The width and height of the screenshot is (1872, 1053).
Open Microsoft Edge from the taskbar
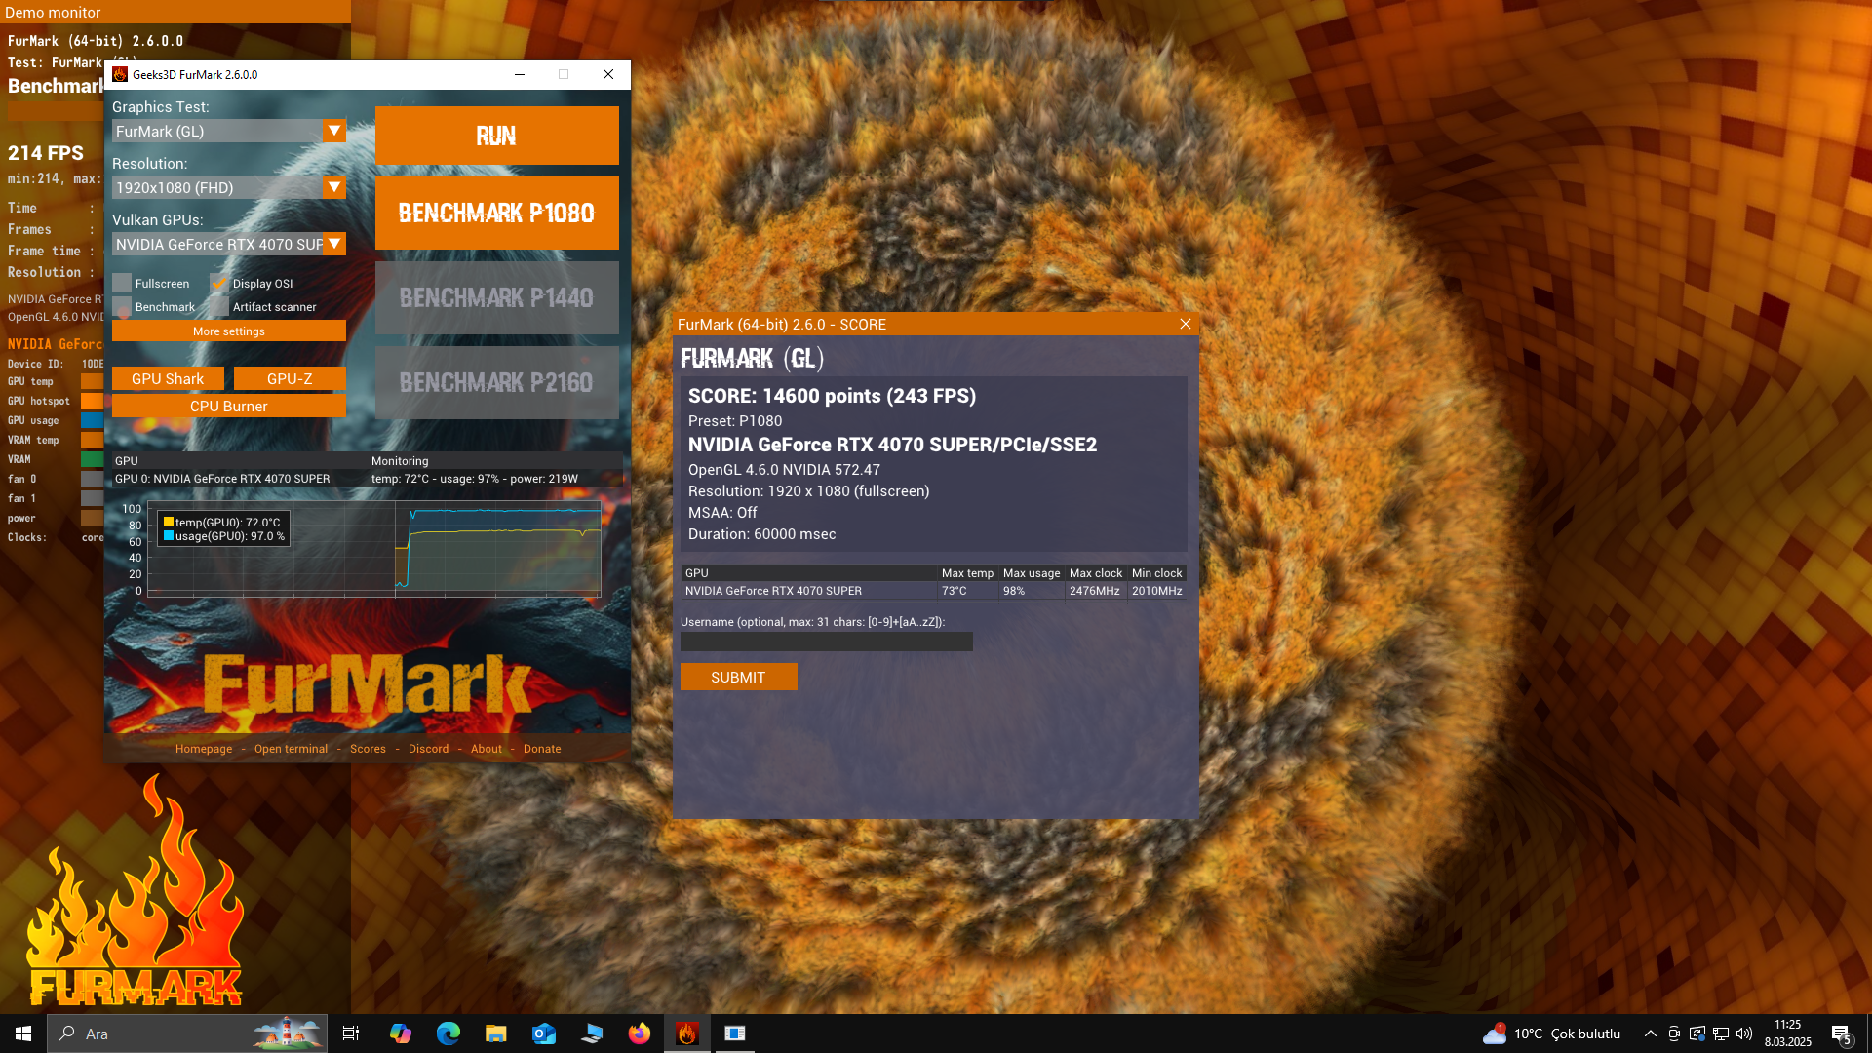click(x=448, y=1033)
